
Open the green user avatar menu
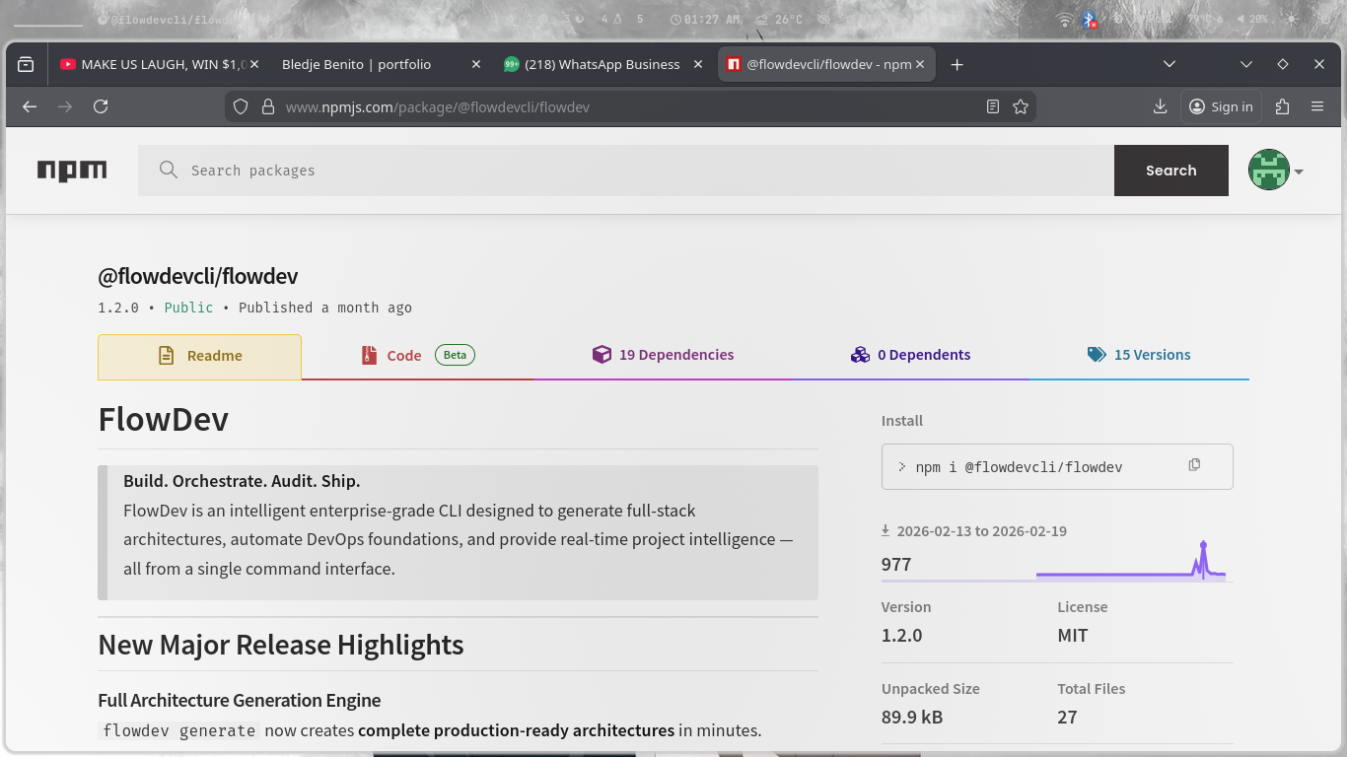pos(1269,171)
